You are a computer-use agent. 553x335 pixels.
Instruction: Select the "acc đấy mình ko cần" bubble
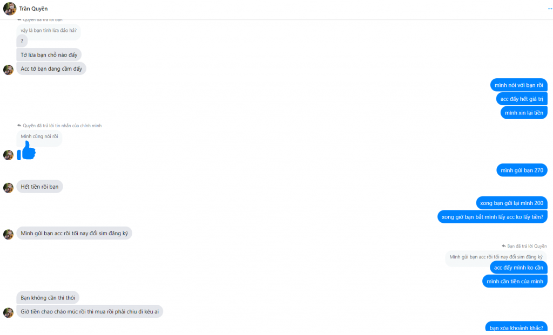click(x=518, y=268)
